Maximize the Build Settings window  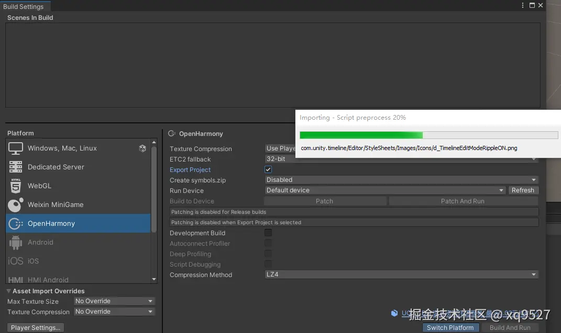click(532, 5)
